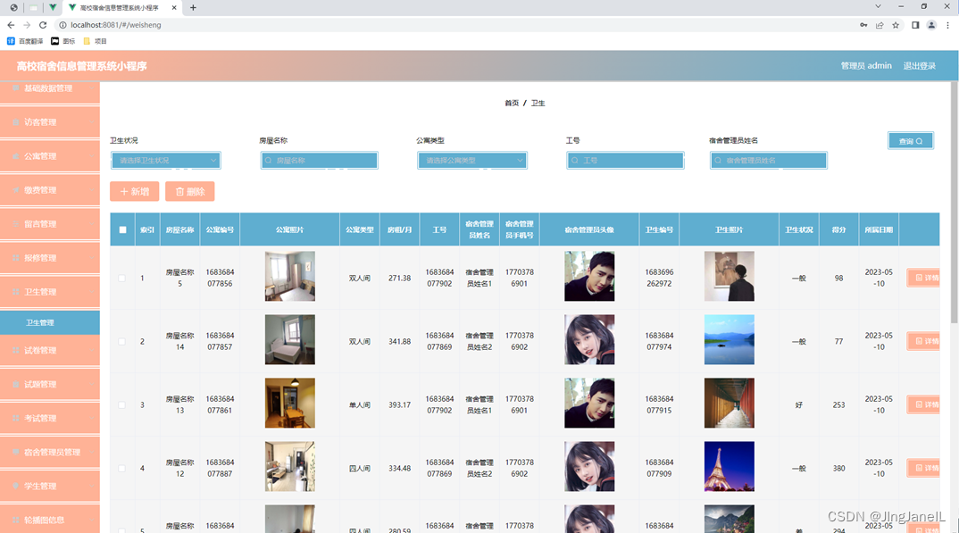959x533 pixels.
Task: Open the side panel icon
Action: (915, 25)
